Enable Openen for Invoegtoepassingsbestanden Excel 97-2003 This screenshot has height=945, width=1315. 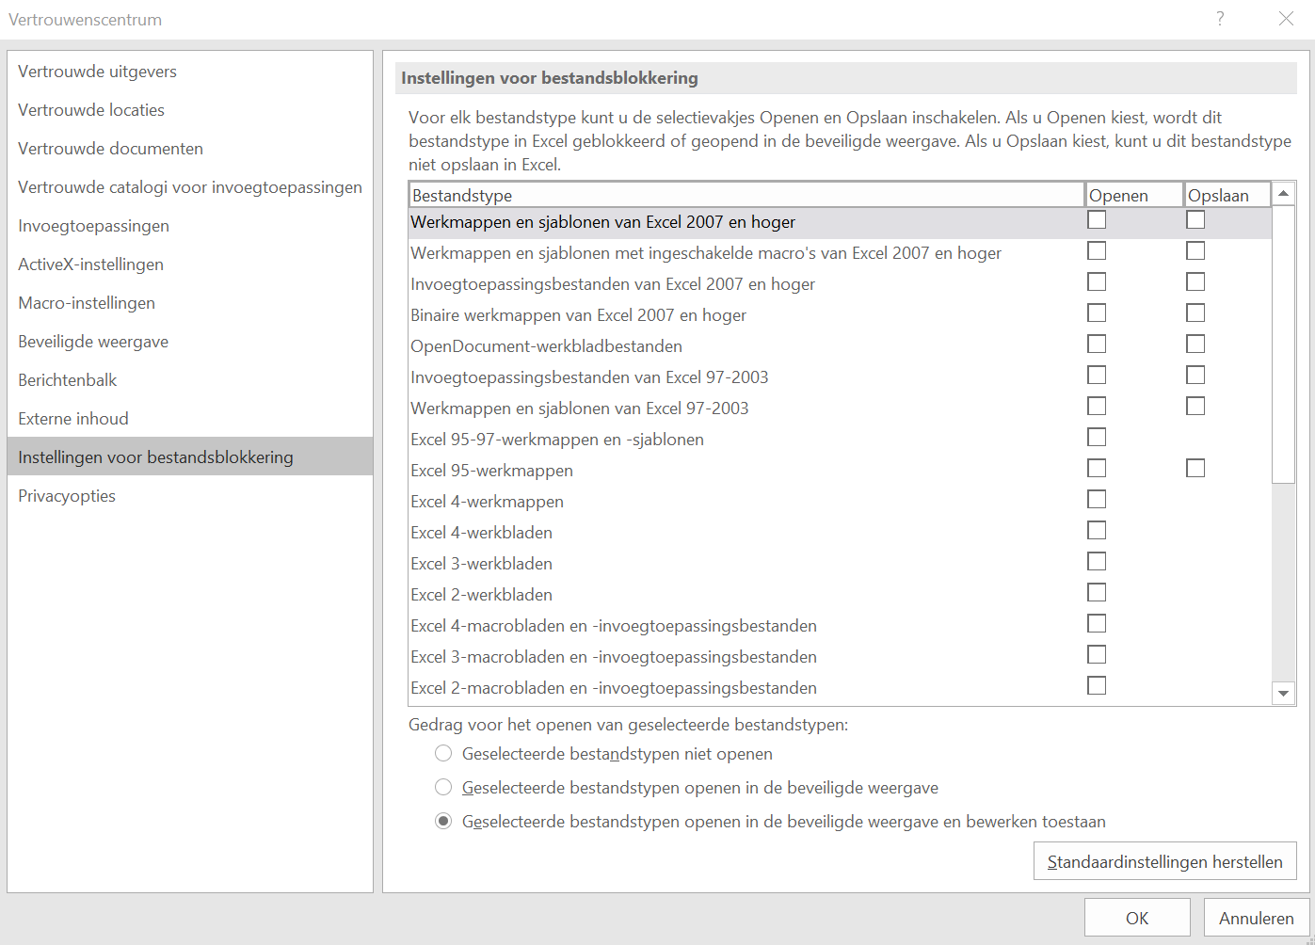(x=1097, y=376)
